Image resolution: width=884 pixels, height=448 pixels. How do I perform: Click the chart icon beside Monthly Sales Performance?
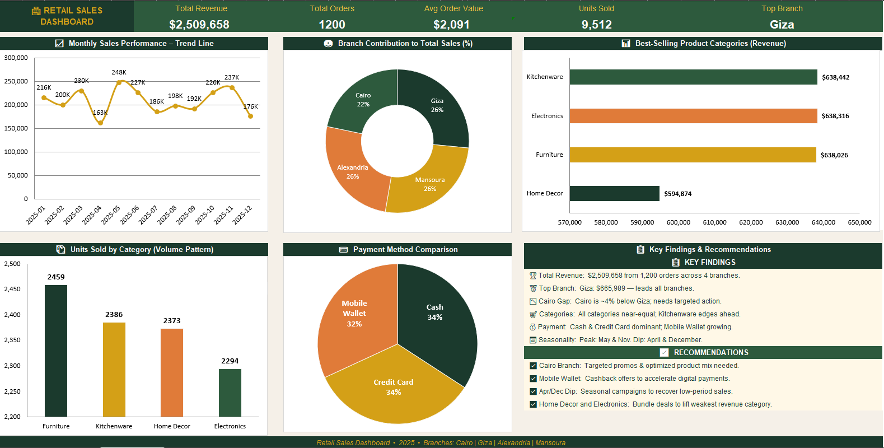point(59,43)
